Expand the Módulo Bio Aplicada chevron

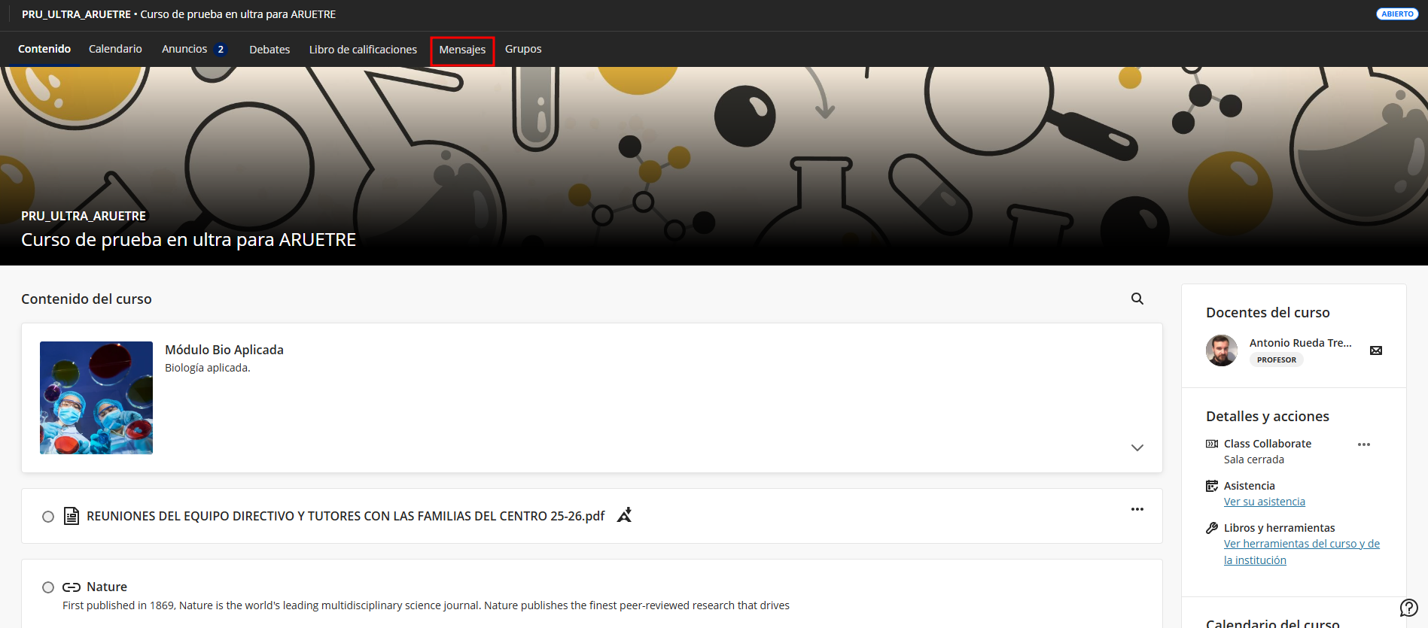(1137, 447)
